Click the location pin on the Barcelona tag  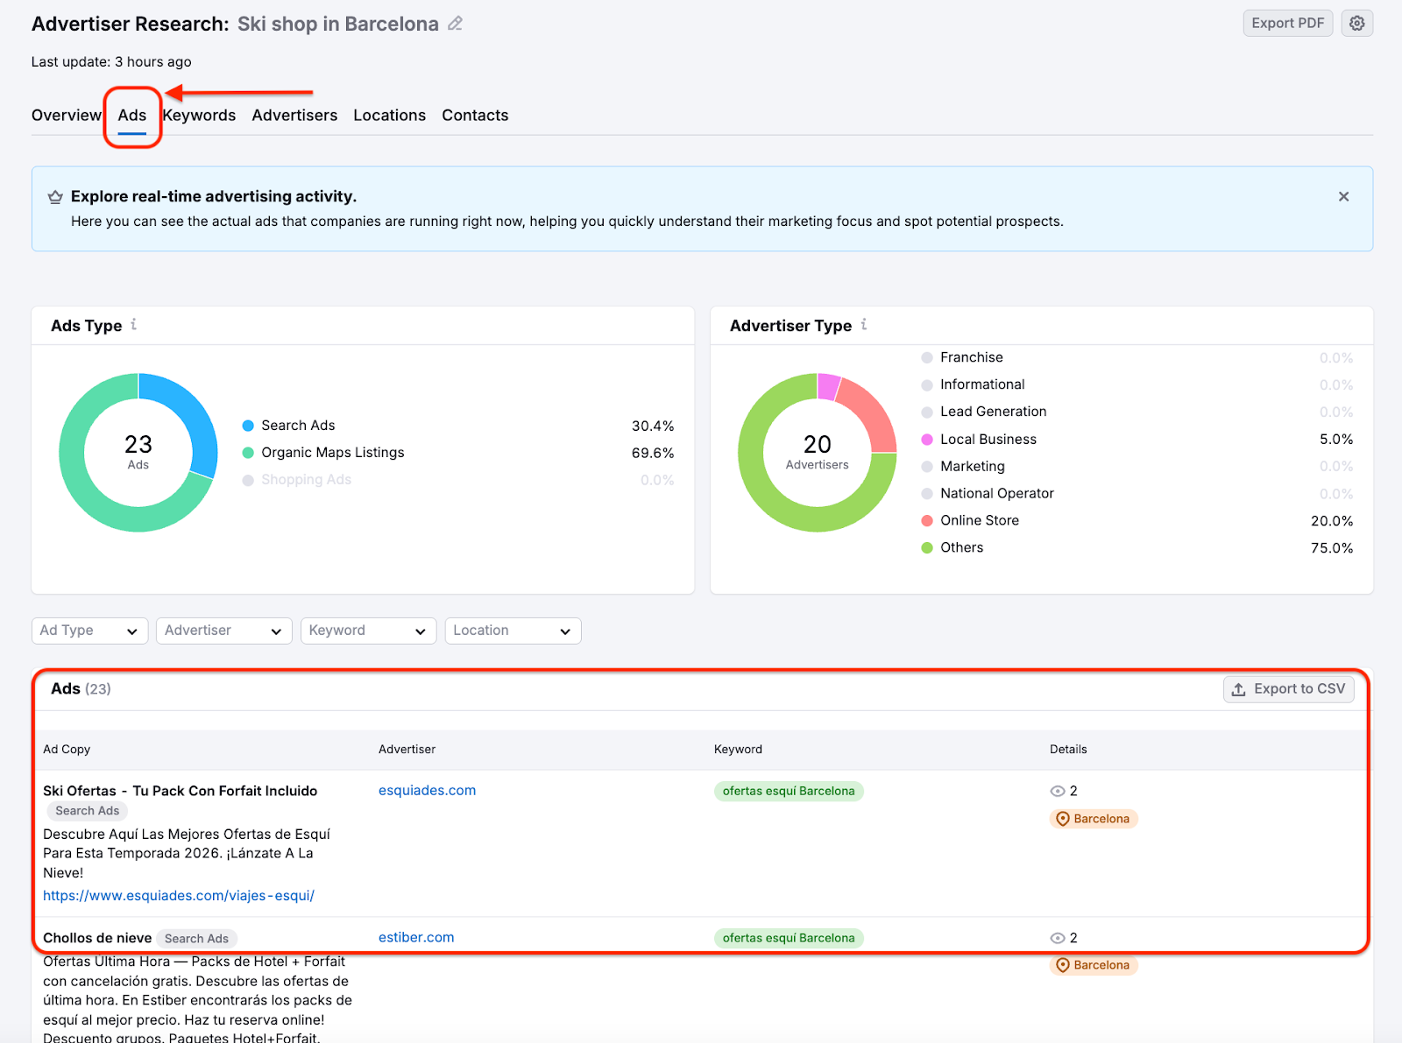point(1062,819)
